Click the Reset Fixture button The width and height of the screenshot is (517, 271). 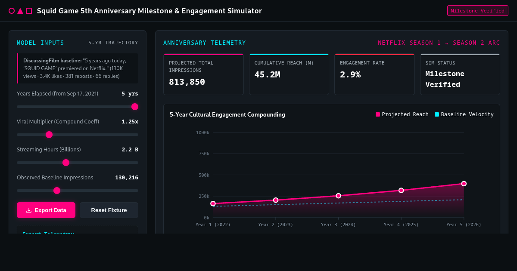click(x=109, y=210)
